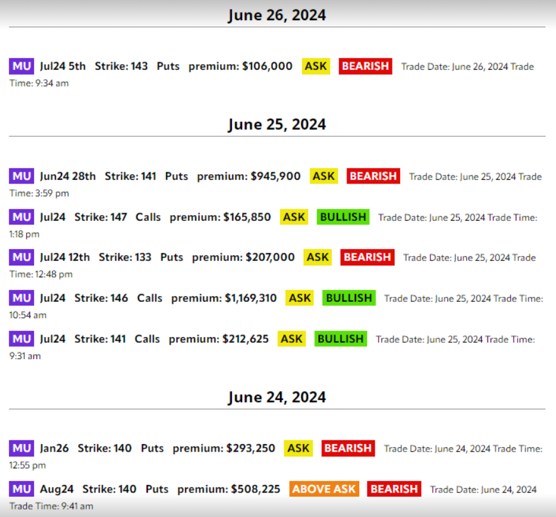Select the premium: $212,625 text
This screenshot has height=517, width=556.
point(218,339)
